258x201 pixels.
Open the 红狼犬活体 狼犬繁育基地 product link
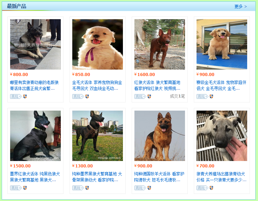tap(157, 85)
